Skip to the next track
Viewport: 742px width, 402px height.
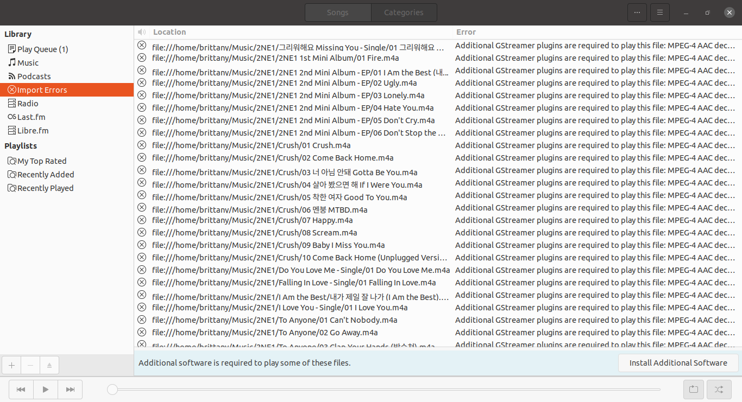click(70, 390)
